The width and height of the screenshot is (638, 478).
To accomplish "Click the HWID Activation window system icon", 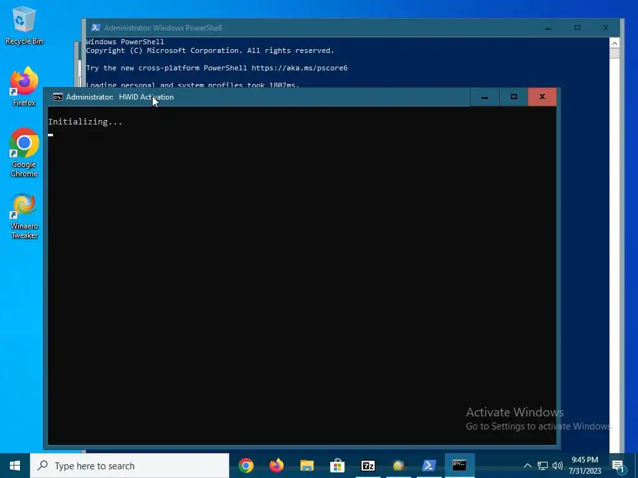I will tap(58, 97).
